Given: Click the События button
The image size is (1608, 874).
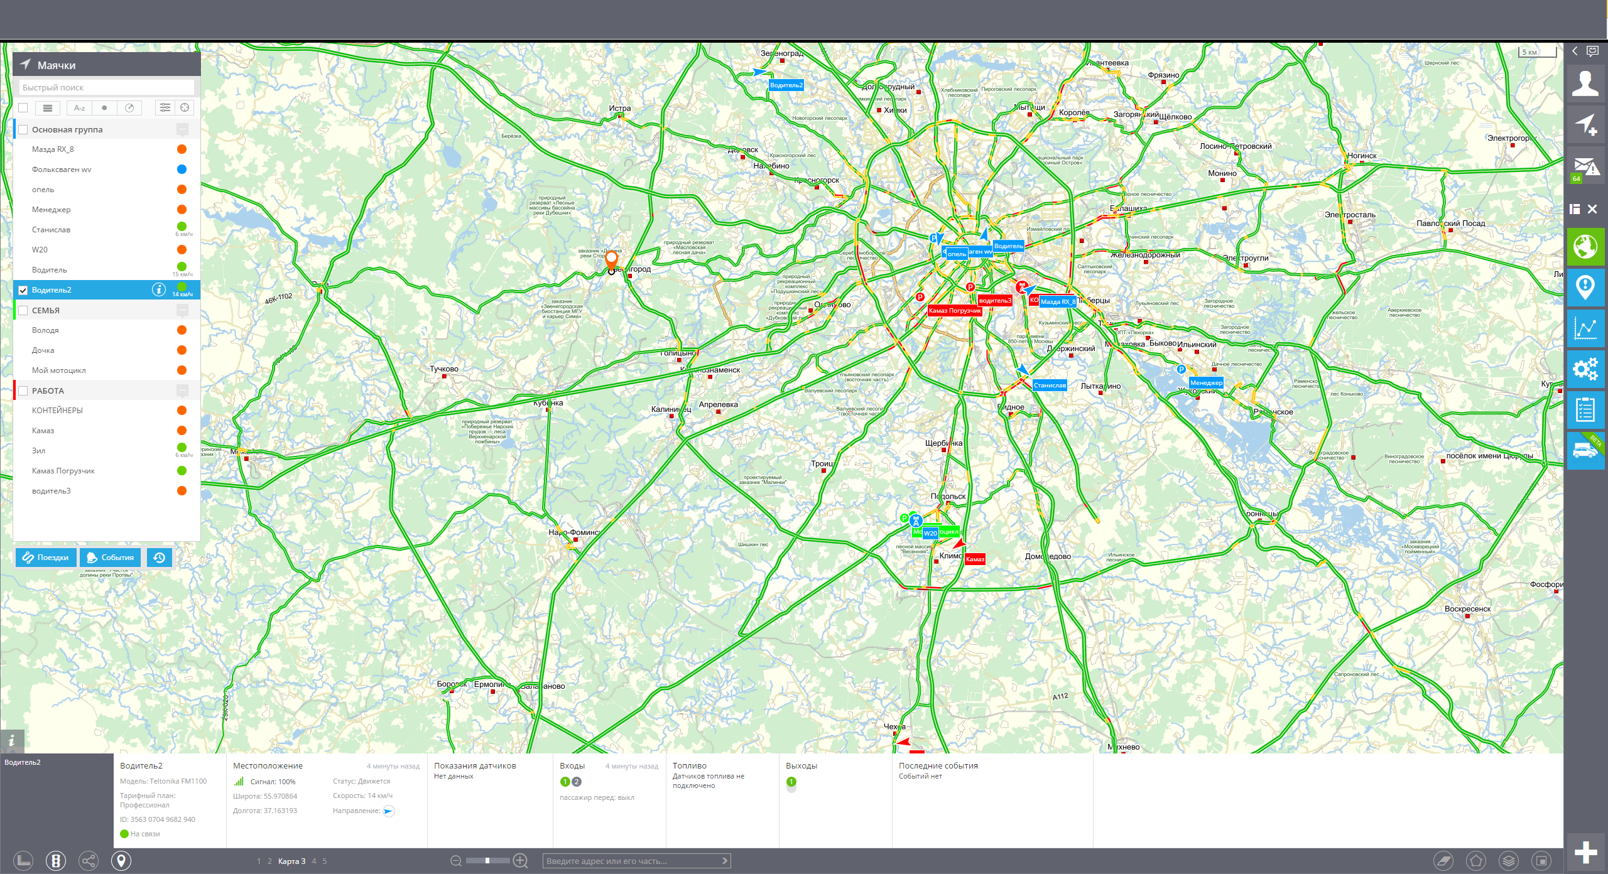Looking at the screenshot, I should click(x=111, y=558).
